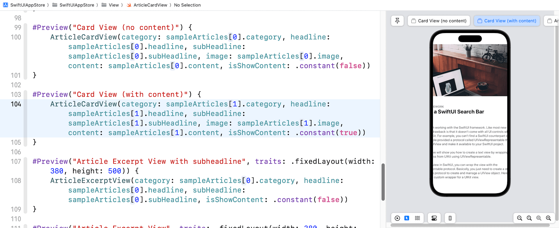This screenshot has width=559, height=228.
Task: Click ArticleExcerptView on line 108
Action: 90,181
